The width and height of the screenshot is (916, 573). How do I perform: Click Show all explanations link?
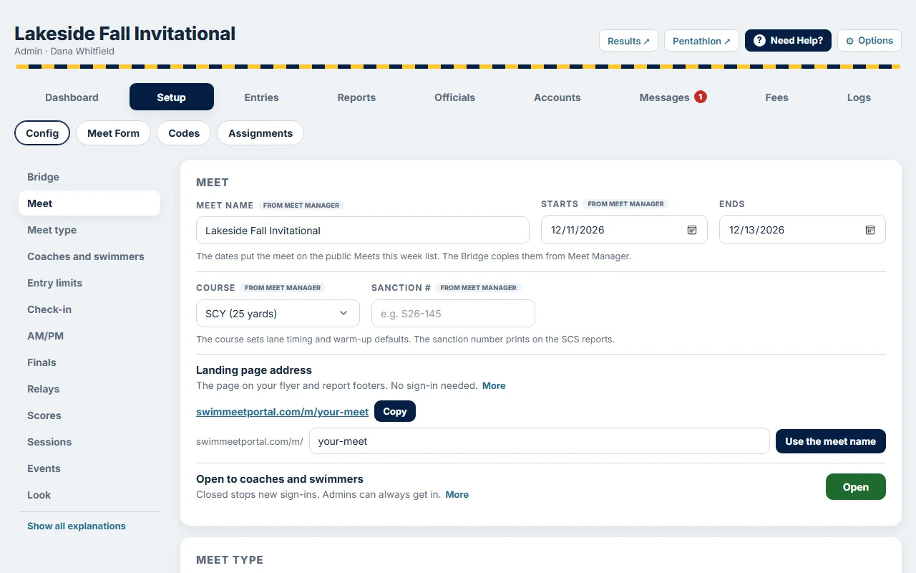click(77, 526)
